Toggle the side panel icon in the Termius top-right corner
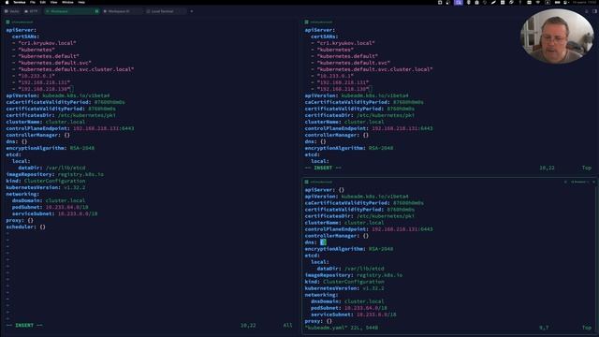 (x=595, y=11)
